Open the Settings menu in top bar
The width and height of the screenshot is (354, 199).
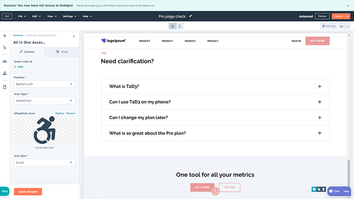pos(69,16)
